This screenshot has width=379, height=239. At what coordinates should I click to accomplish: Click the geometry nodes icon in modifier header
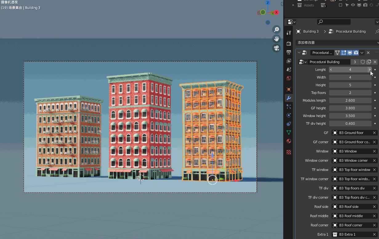click(x=304, y=53)
